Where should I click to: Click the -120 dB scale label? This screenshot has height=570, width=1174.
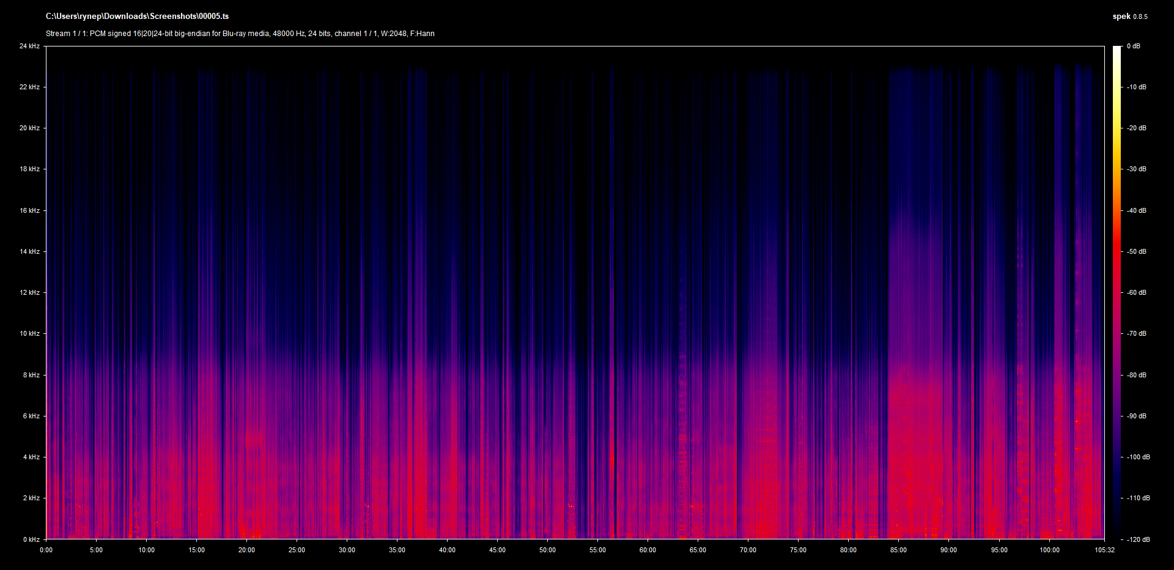(1137, 539)
